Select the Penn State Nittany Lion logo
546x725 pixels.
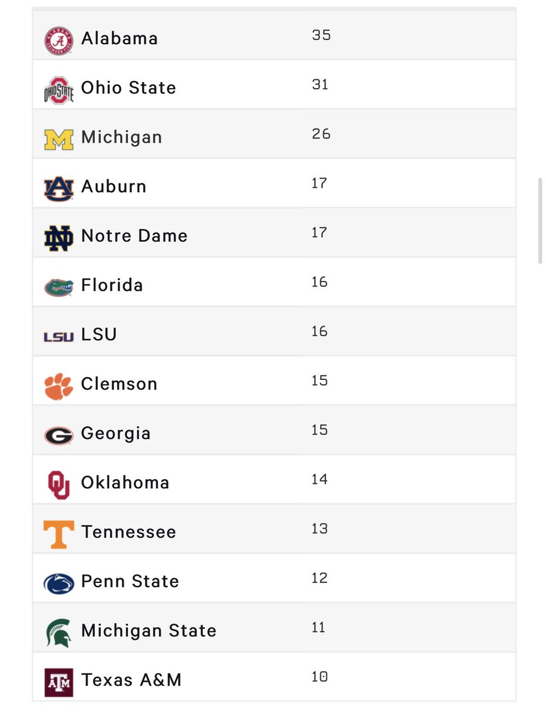[x=59, y=584]
